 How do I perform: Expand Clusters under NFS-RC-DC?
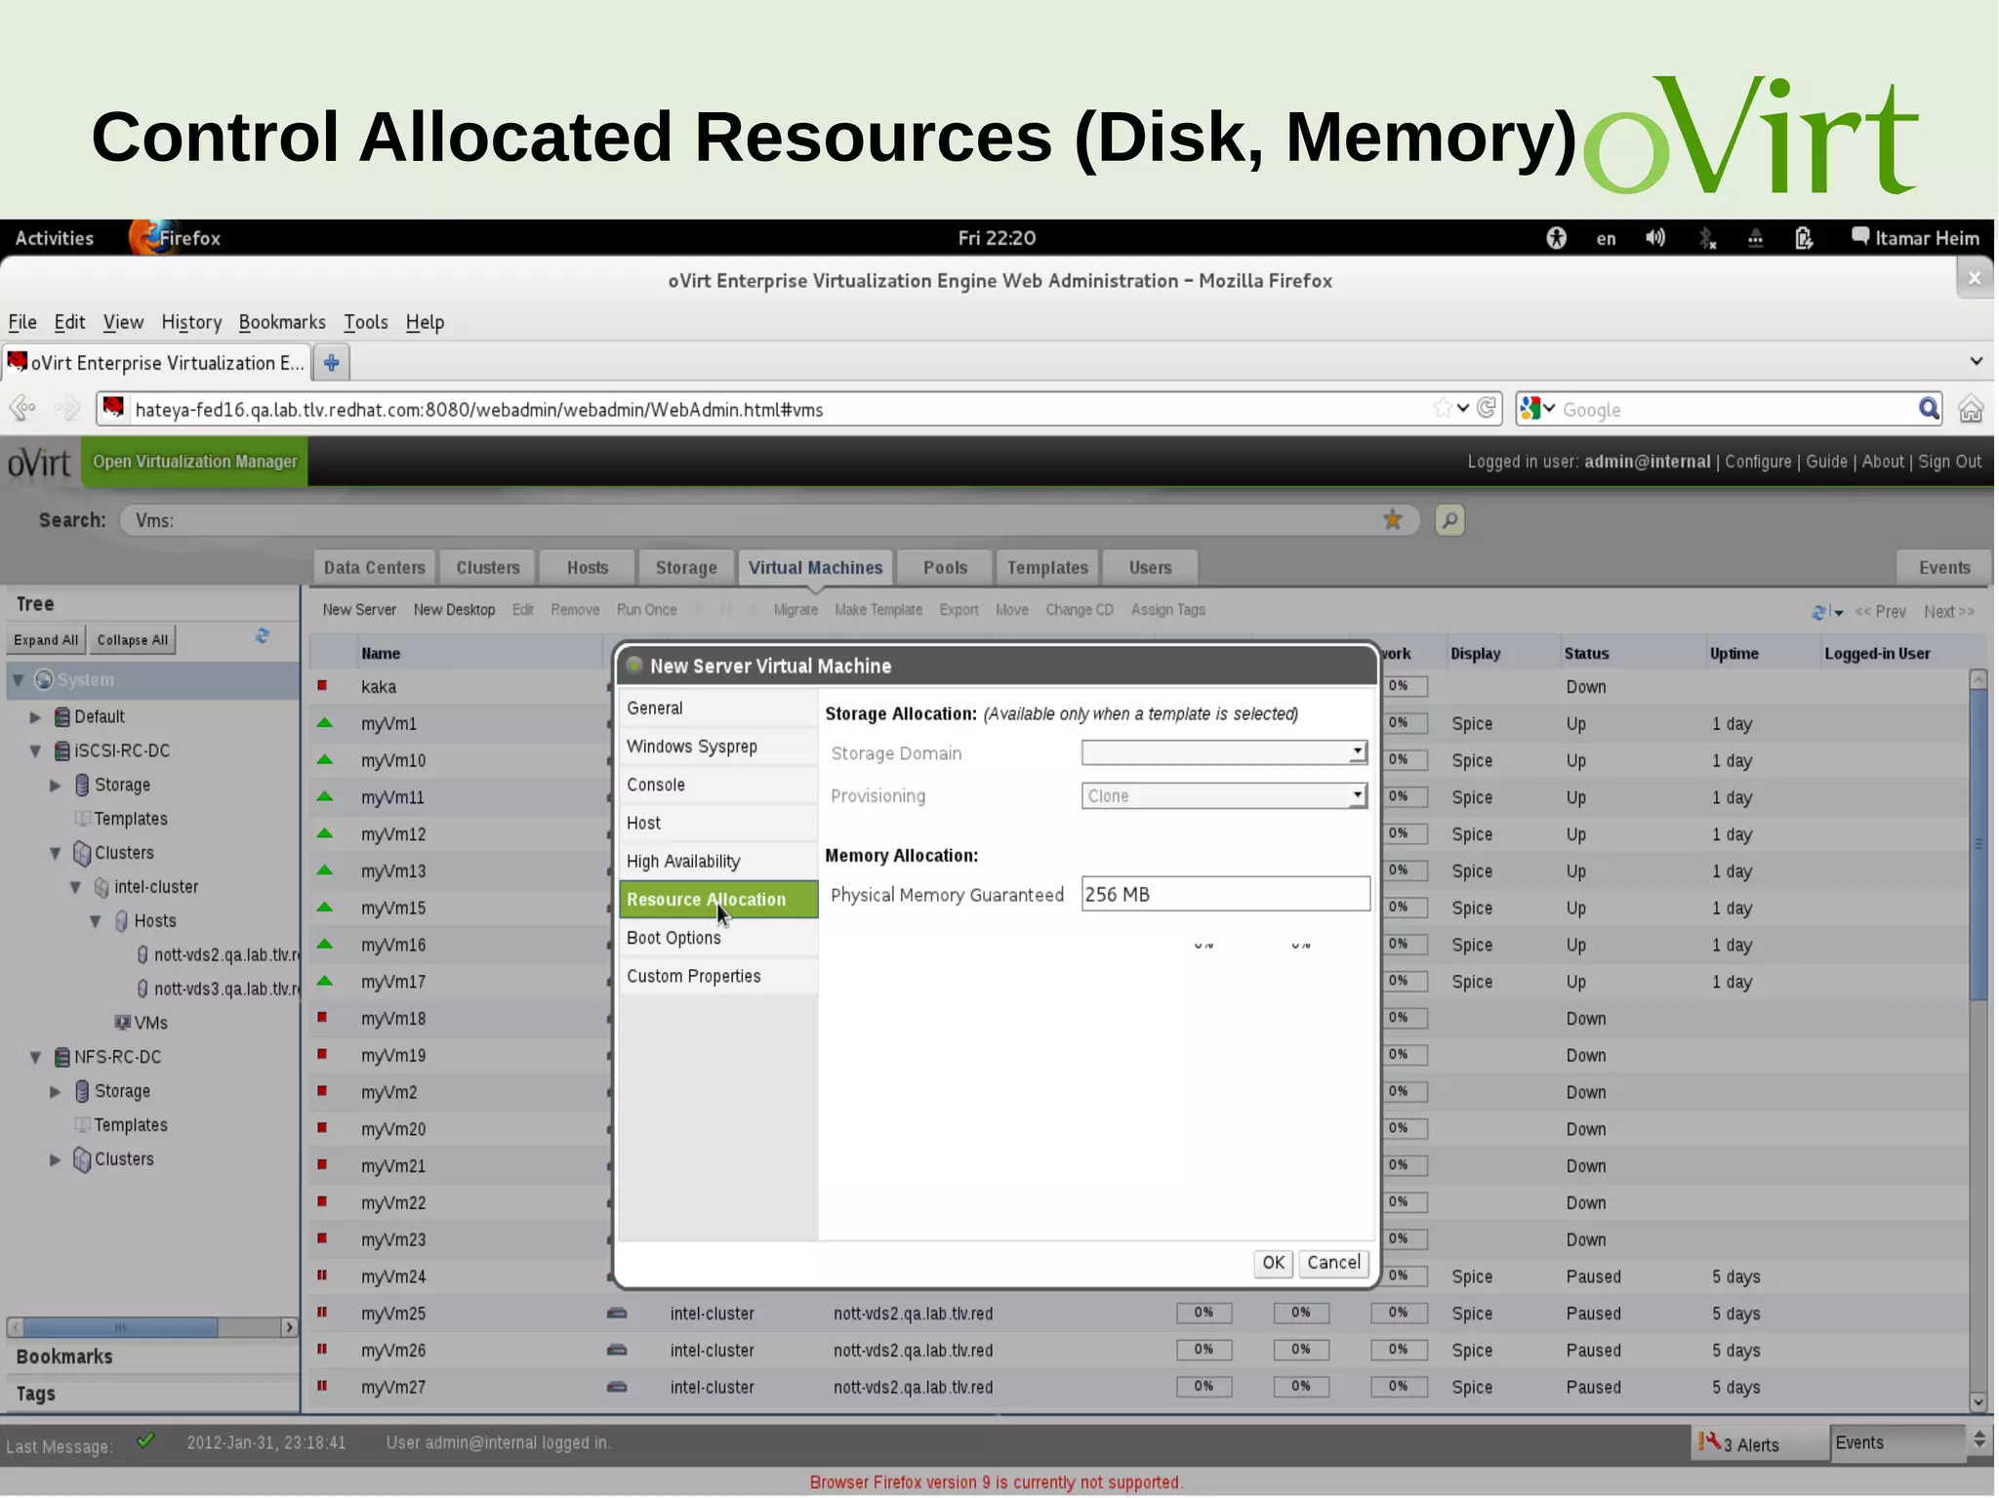coord(56,1159)
